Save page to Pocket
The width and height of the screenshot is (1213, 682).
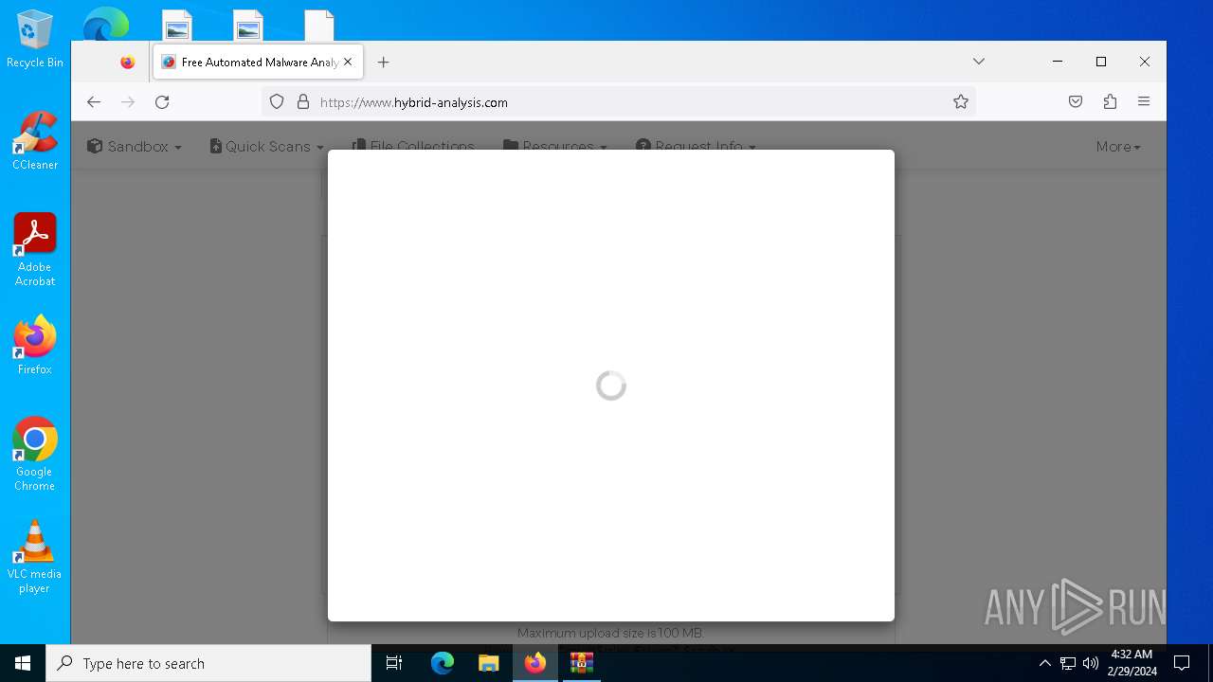tap(1076, 102)
